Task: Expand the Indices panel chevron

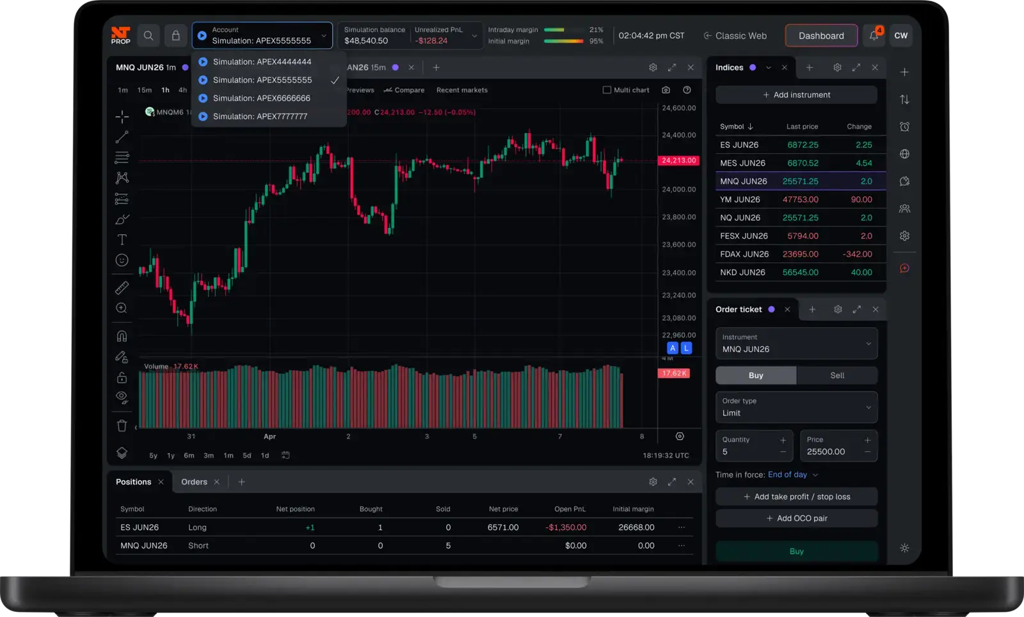Action: pyautogui.click(x=768, y=67)
